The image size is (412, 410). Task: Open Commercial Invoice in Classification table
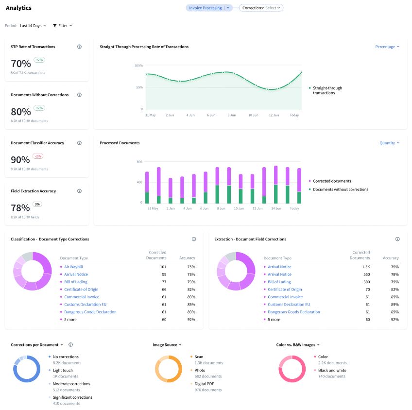pos(82,297)
